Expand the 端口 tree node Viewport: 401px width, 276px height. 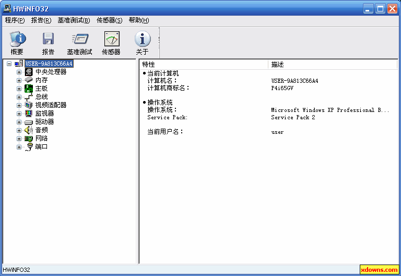coord(19,147)
